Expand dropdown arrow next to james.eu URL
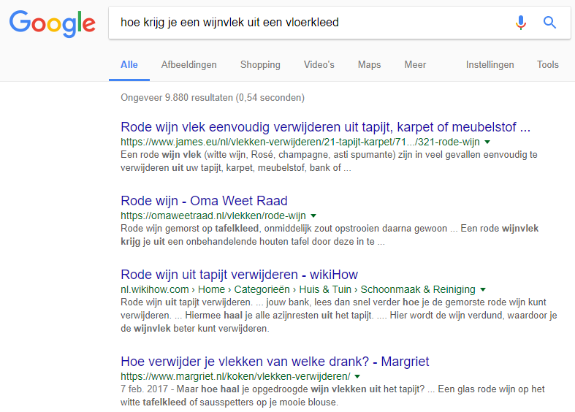 pos(487,142)
